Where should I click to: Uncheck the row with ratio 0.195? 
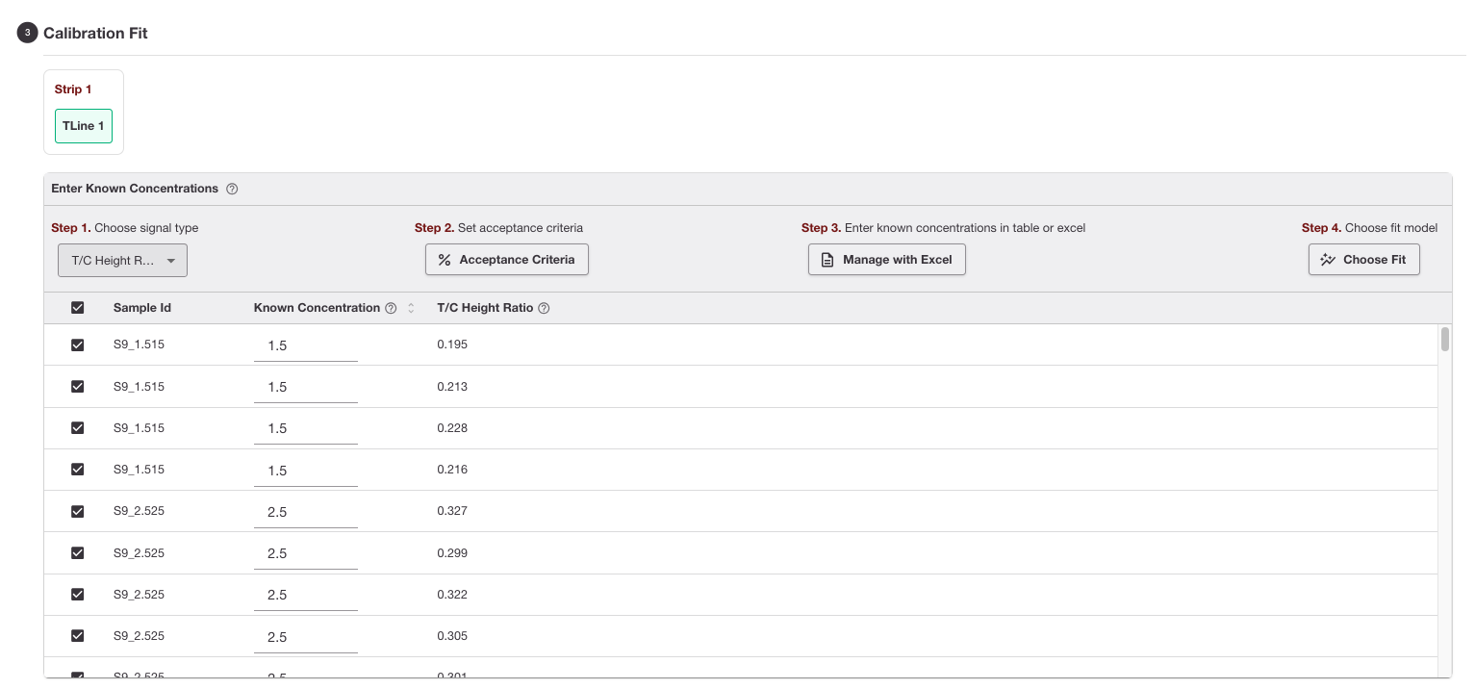[78, 344]
